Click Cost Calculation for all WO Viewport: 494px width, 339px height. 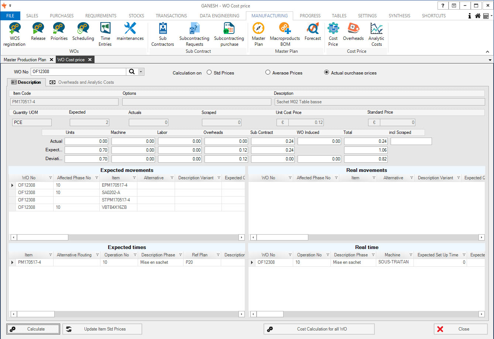319,329
